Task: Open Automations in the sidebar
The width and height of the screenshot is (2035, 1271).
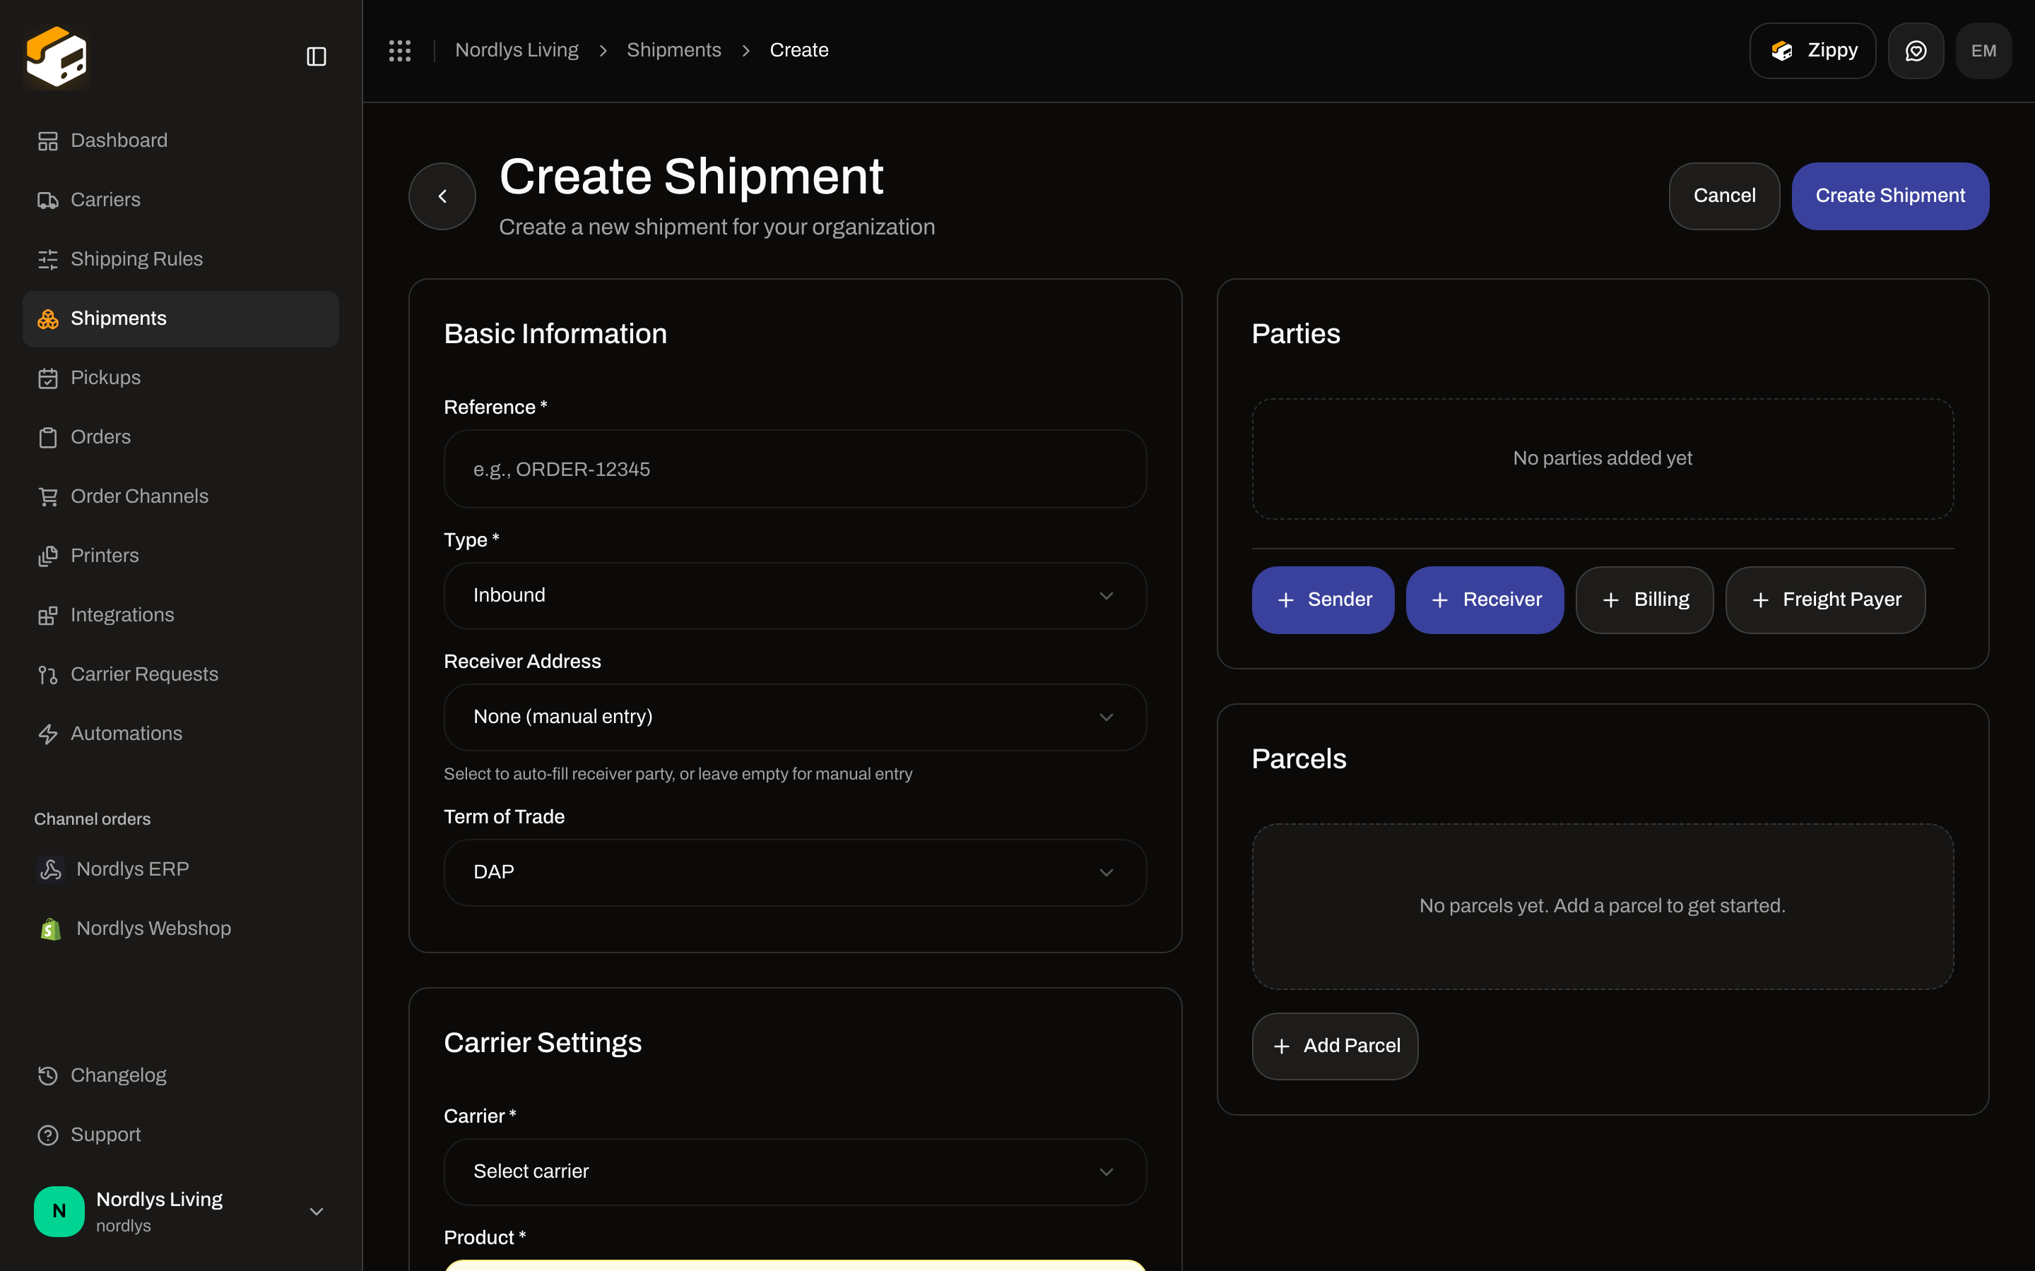Action: [x=181, y=734]
